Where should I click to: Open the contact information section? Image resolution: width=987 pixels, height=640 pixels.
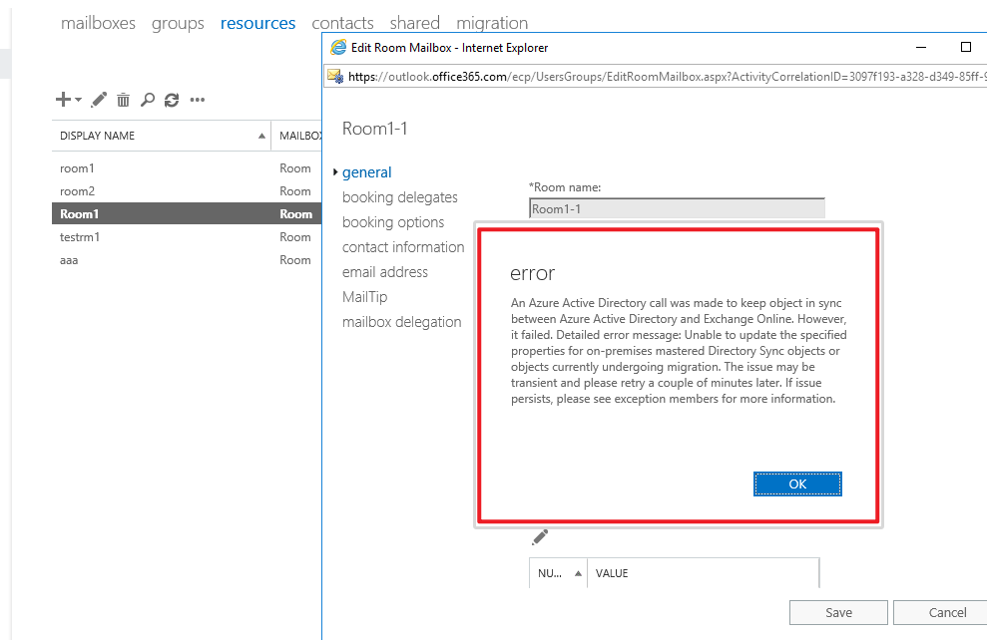tap(403, 247)
